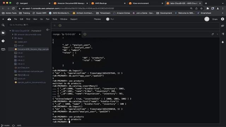The width and height of the screenshot is (226, 127).
Task: Open the Training bookmark folder
Action: coord(24,13)
